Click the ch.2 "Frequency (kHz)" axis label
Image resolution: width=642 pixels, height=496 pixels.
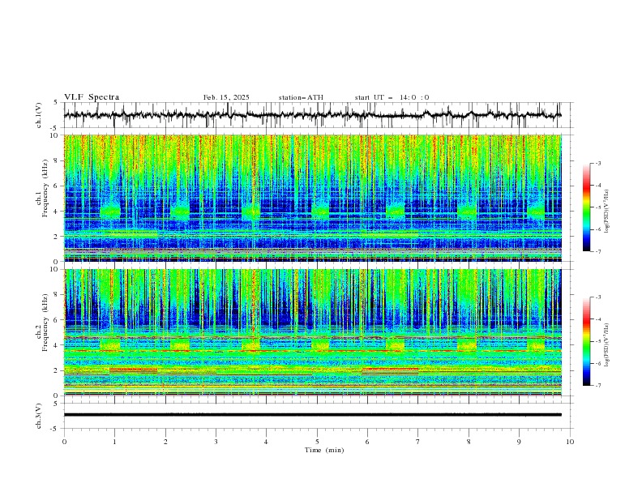45,323
